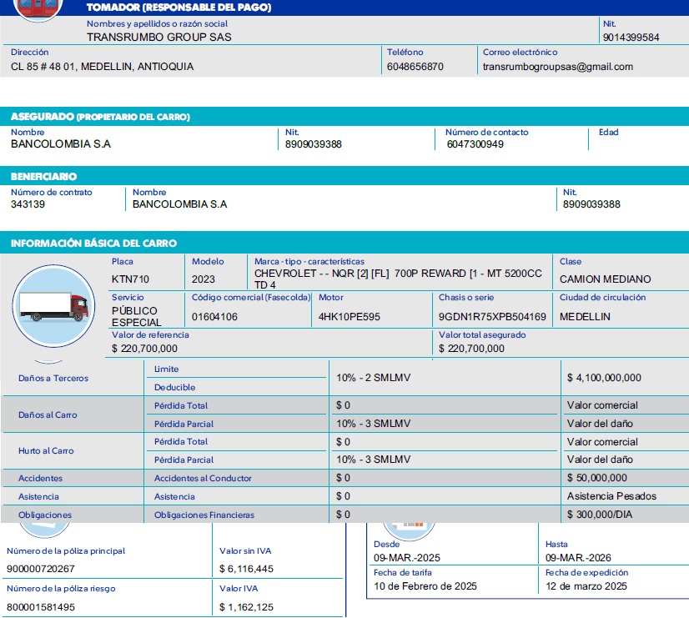Click the phone number 6048656870
Image resolution: width=689 pixels, height=618 pixels.
(x=415, y=67)
